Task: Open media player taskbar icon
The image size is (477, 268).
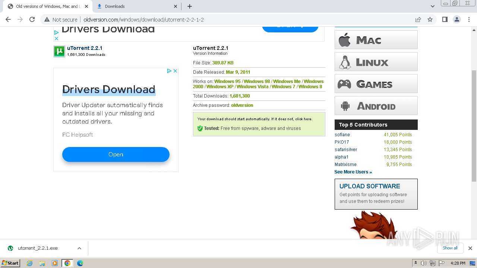Action: (55, 263)
